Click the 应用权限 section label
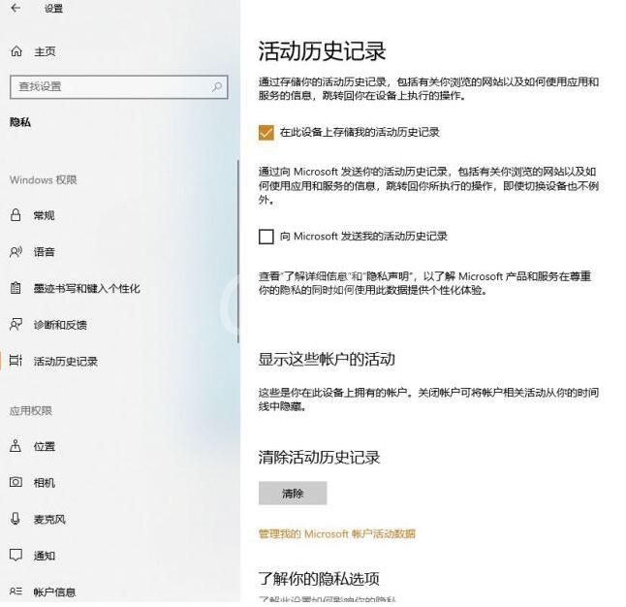This screenshot has width=626, height=607. click(x=31, y=411)
